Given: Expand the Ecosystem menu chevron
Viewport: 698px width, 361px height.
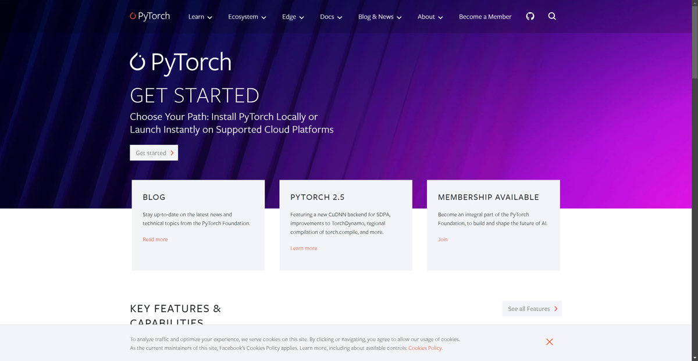Looking at the screenshot, I should pyautogui.click(x=263, y=17).
